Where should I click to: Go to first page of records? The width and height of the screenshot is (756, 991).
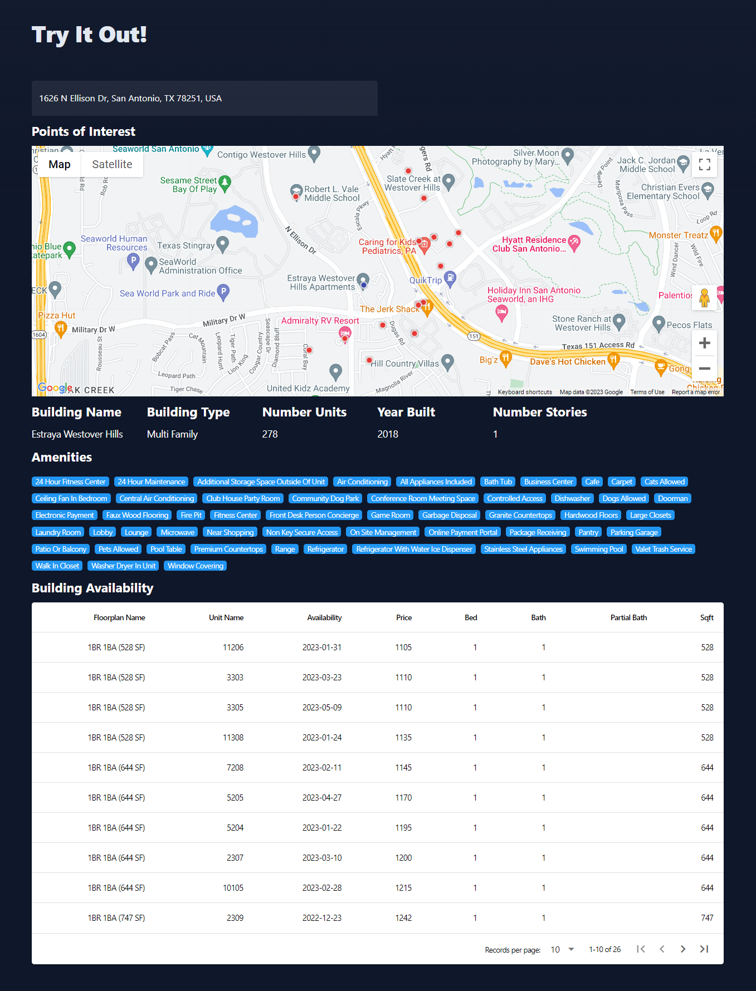[641, 949]
